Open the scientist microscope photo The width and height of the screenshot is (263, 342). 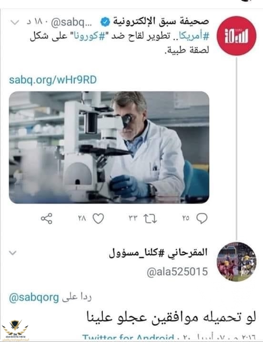pyautogui.click(x=109, y=147)
